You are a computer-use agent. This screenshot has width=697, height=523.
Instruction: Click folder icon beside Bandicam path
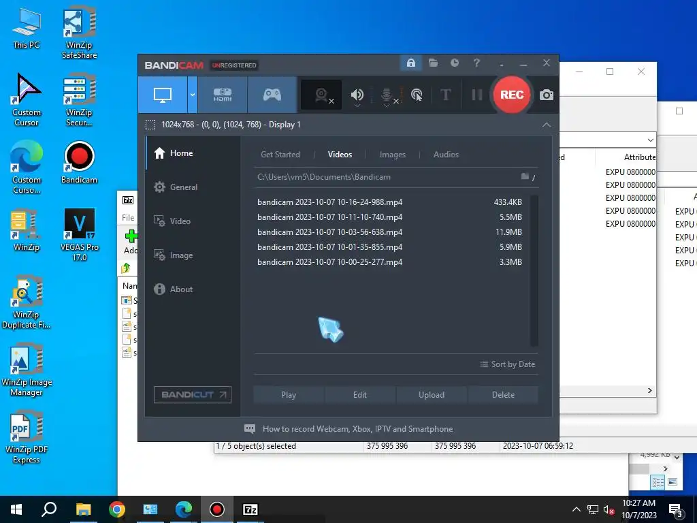[x=525, y=176]
